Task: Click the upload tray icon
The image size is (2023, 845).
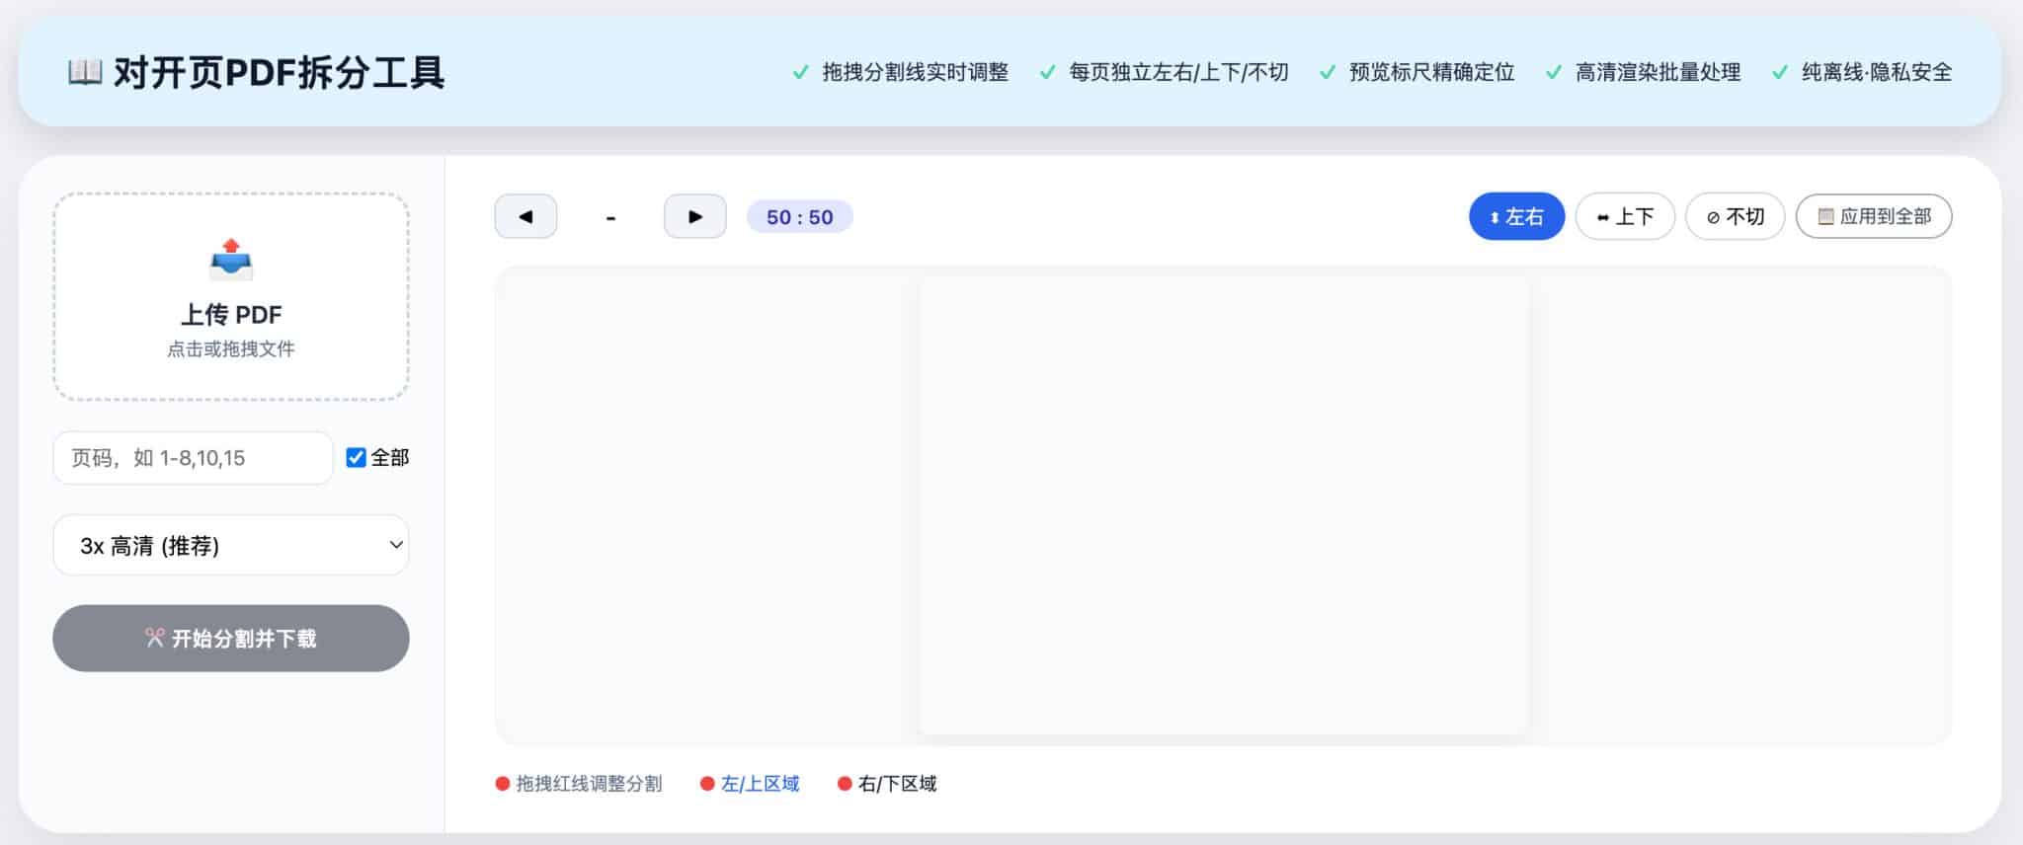Action: (x=231, y=259)
